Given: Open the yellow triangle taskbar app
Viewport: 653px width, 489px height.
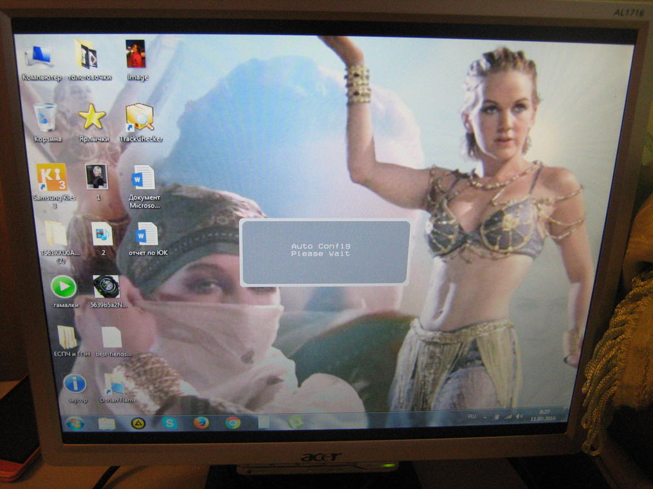Looking at the screenshot, I should pos(138,423).
